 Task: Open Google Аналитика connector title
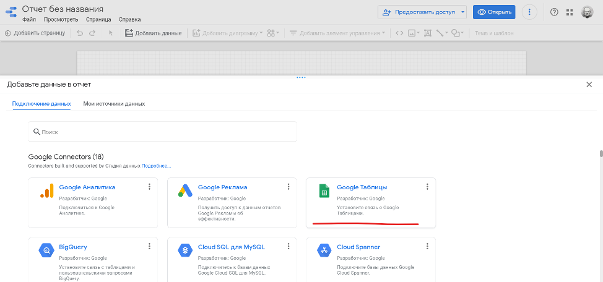87,187
